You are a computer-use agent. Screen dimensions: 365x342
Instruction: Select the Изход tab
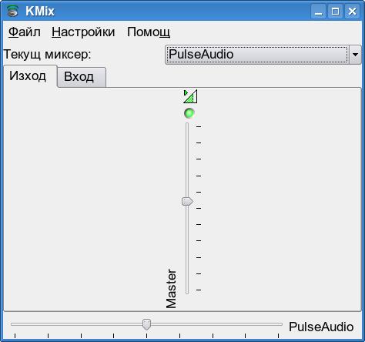coord(28,76)
